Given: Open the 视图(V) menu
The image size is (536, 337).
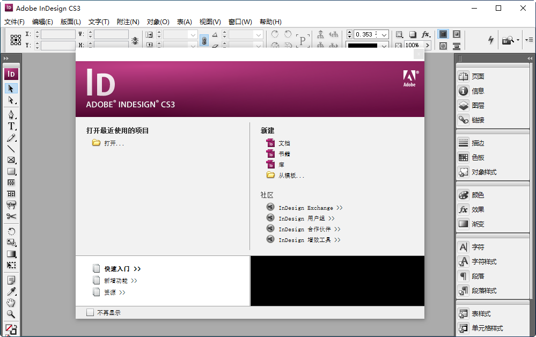Looking at the screenshot, I should pos(210,22).
